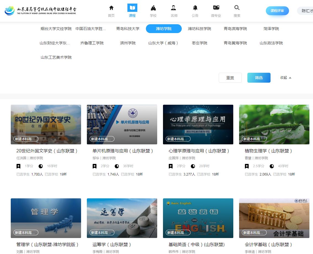Select the 中国石油大学胜… filter

(x=91, y=29)
